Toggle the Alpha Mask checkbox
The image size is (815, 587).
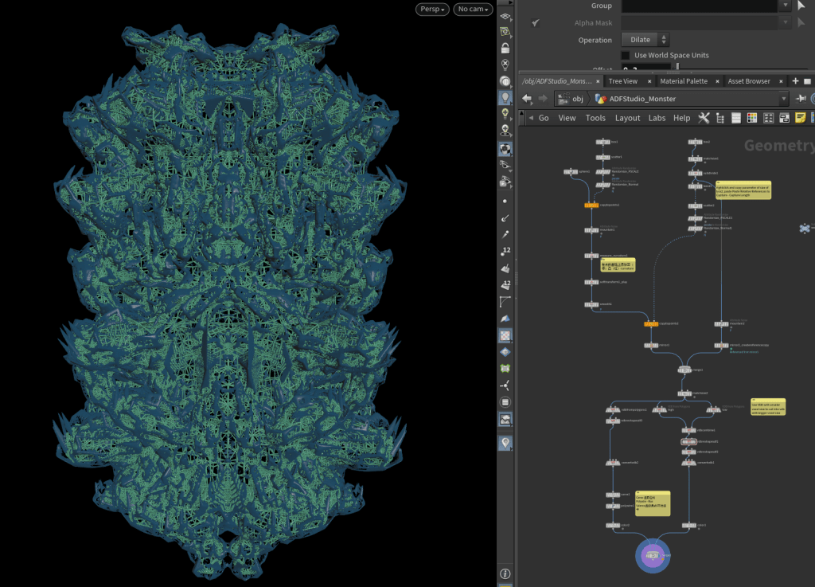click(536, 24)
